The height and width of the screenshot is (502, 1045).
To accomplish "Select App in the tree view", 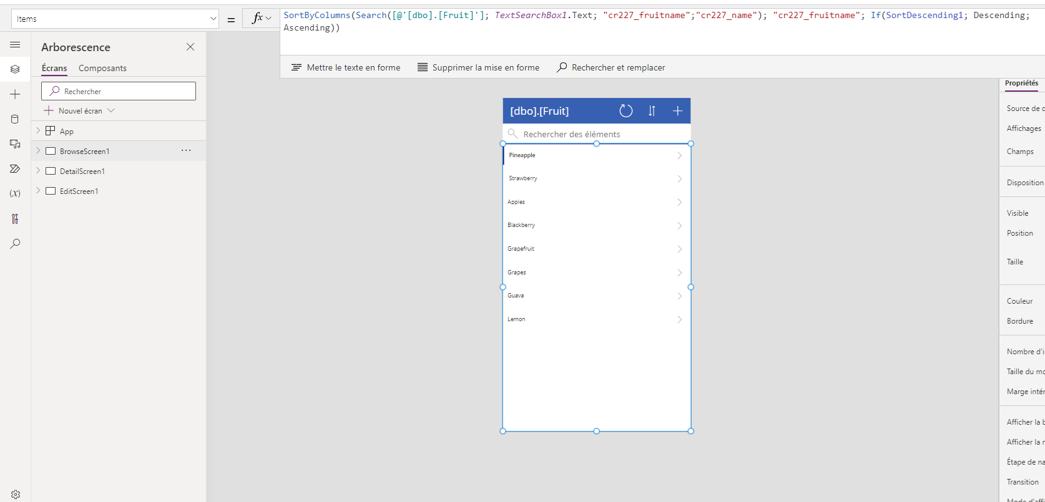I will coord(67,131).
